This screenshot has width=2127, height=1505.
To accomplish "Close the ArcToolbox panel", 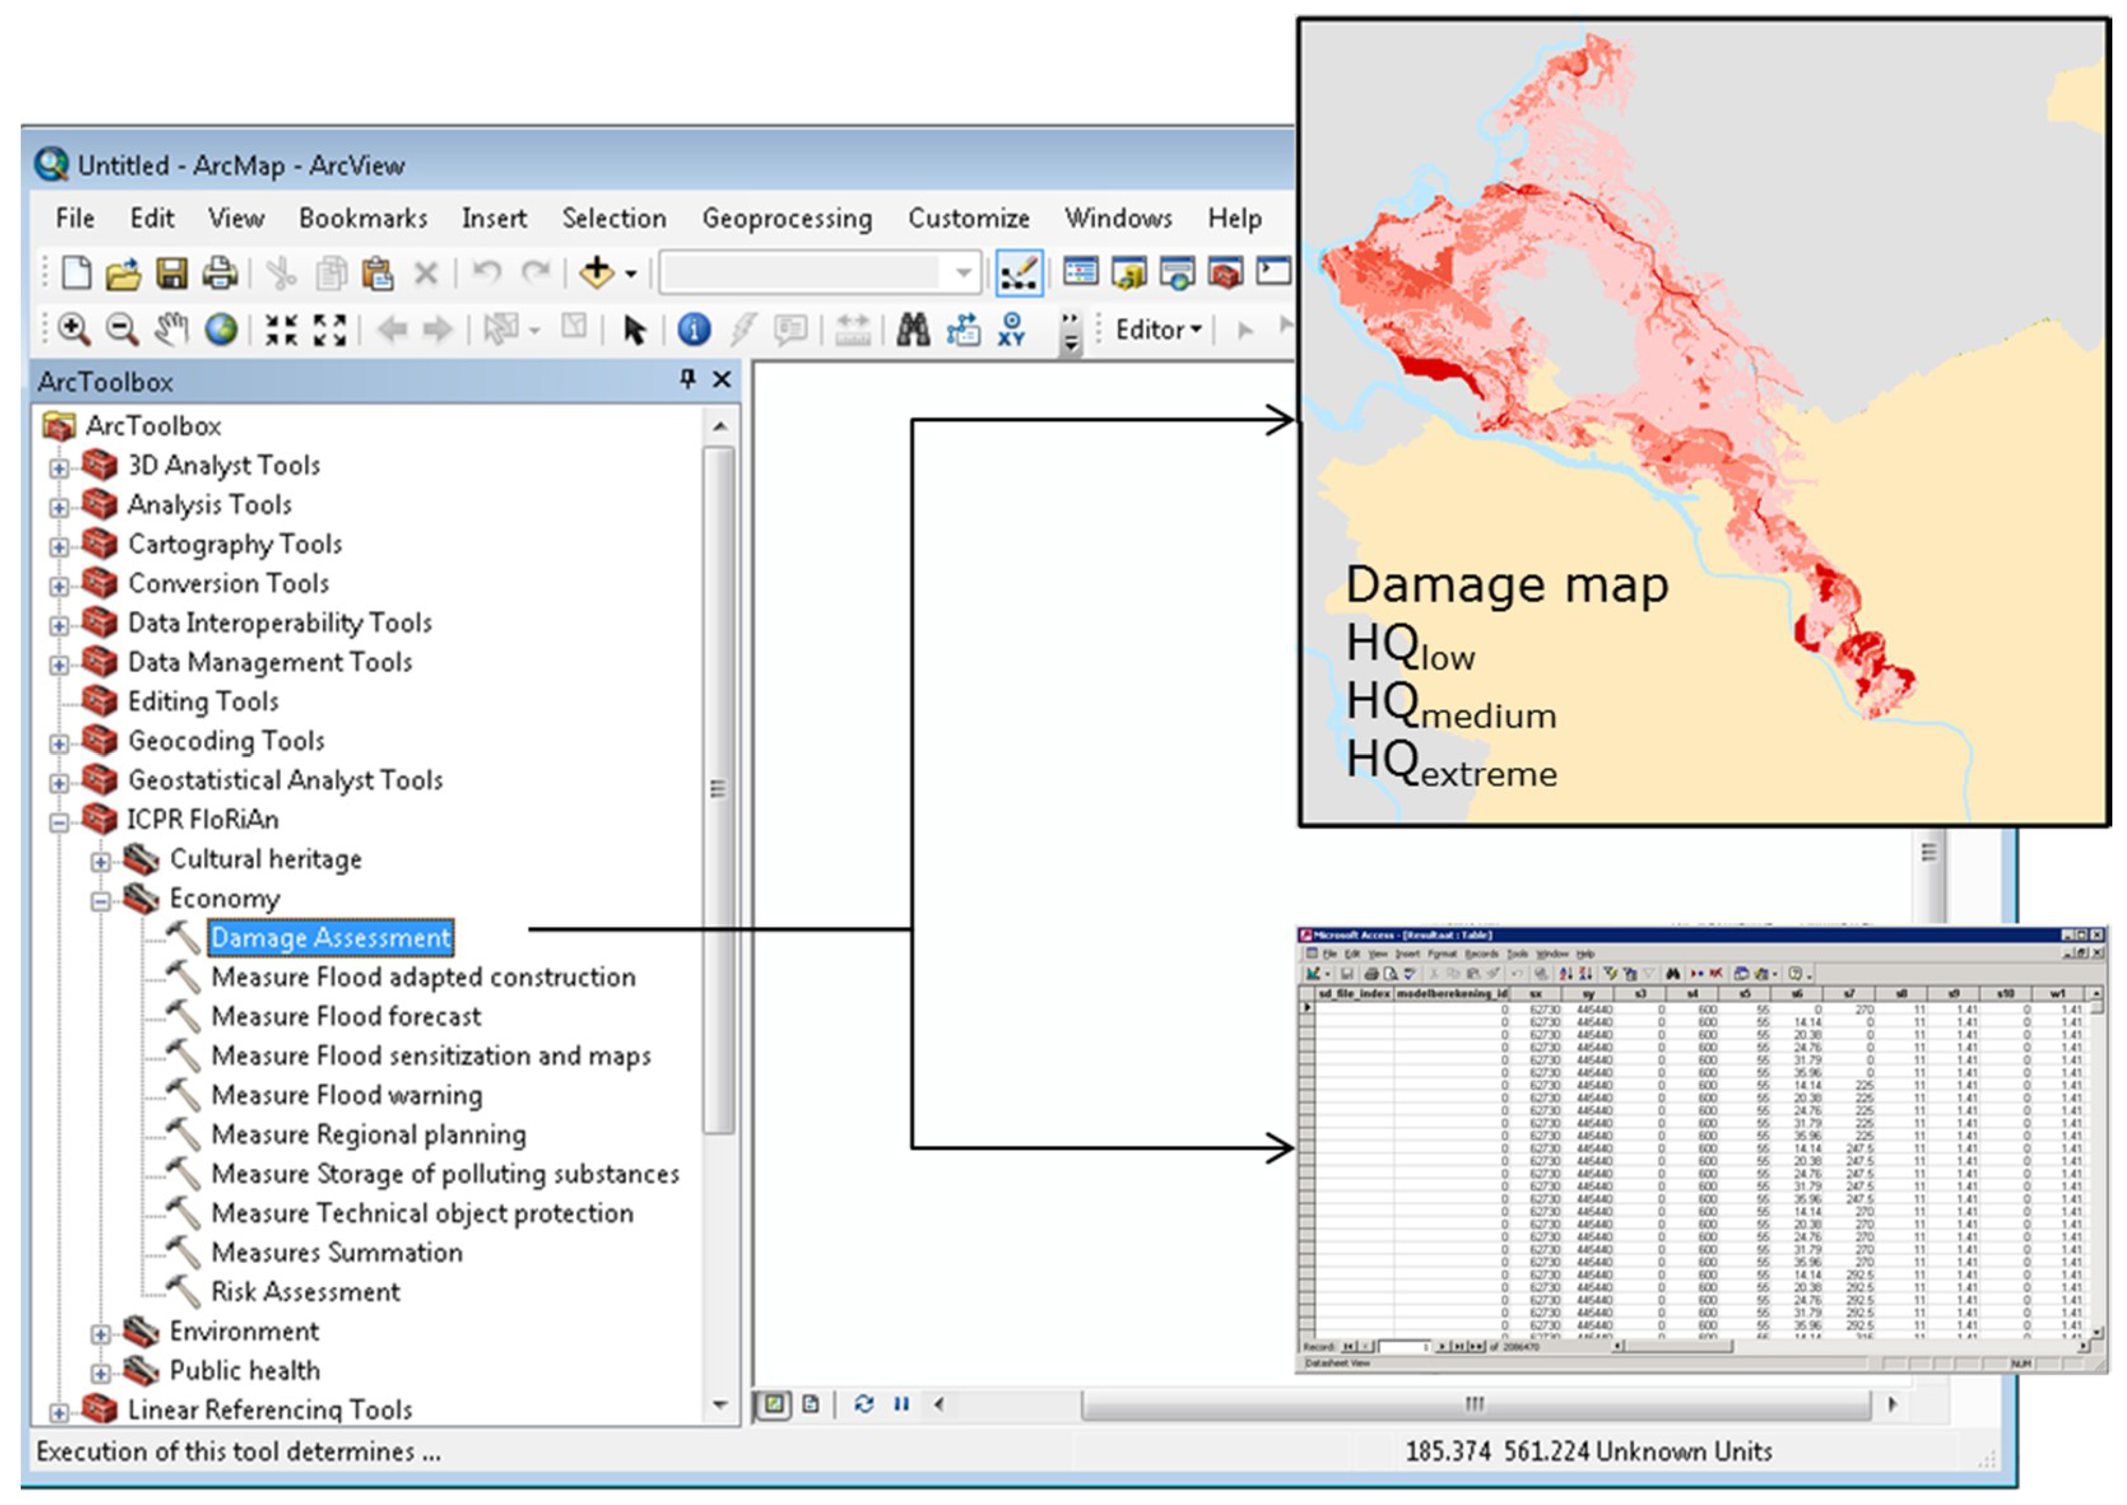I will [721, 379].
